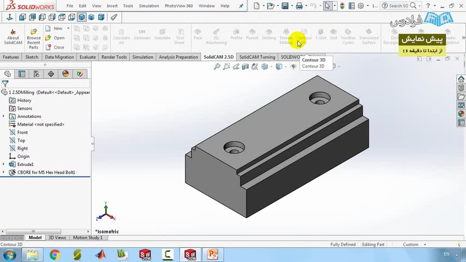Open dropdown arrow next to Save icon

point(292,5)
